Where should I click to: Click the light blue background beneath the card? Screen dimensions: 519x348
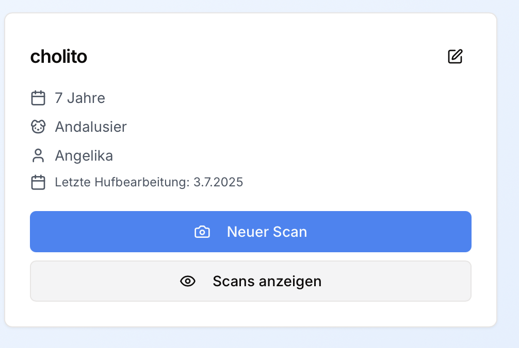point(250,338)
